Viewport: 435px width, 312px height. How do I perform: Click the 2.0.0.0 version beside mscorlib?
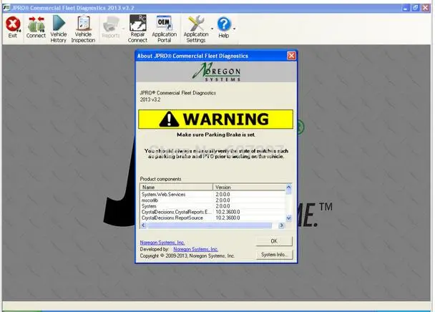click(223, 200)
